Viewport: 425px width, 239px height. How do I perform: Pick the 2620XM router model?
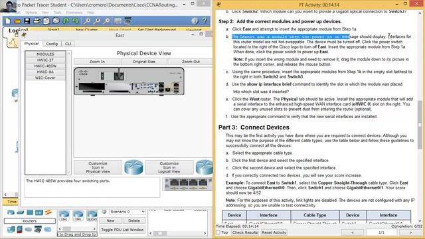[92, 216]
